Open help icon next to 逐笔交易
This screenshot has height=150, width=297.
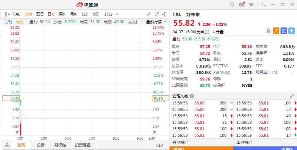[x=192, y=96]
